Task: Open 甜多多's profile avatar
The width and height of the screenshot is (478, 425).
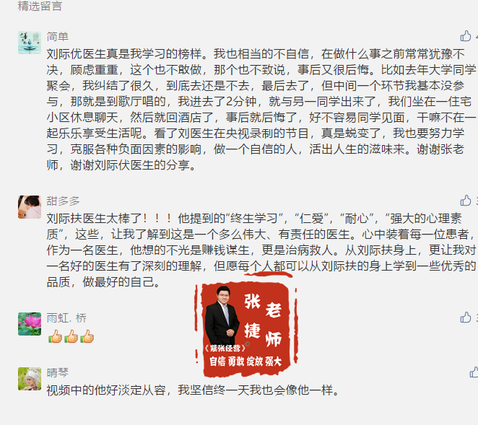Action: click(30, 207)
